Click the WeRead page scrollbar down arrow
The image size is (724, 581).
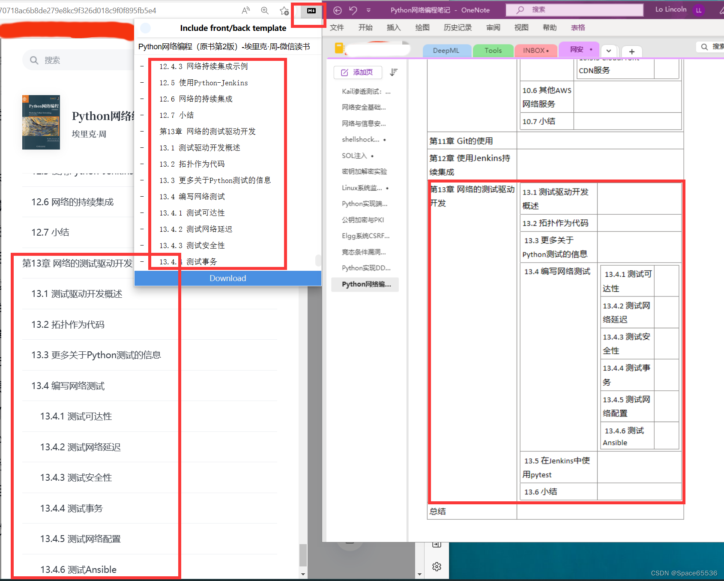[x=303, y=574]
